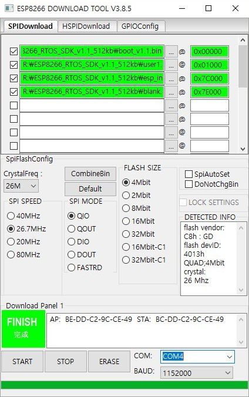Open the CrystalFreq 26M dropdown
Image resolution: width=249 pixels, height=397 pixels.
point(21,186)
